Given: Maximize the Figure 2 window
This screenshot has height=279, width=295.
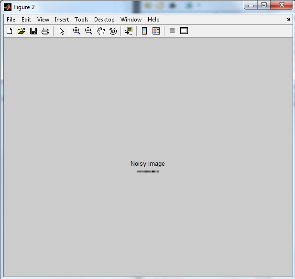Looking at the screenshot, I should click(264, 5).
